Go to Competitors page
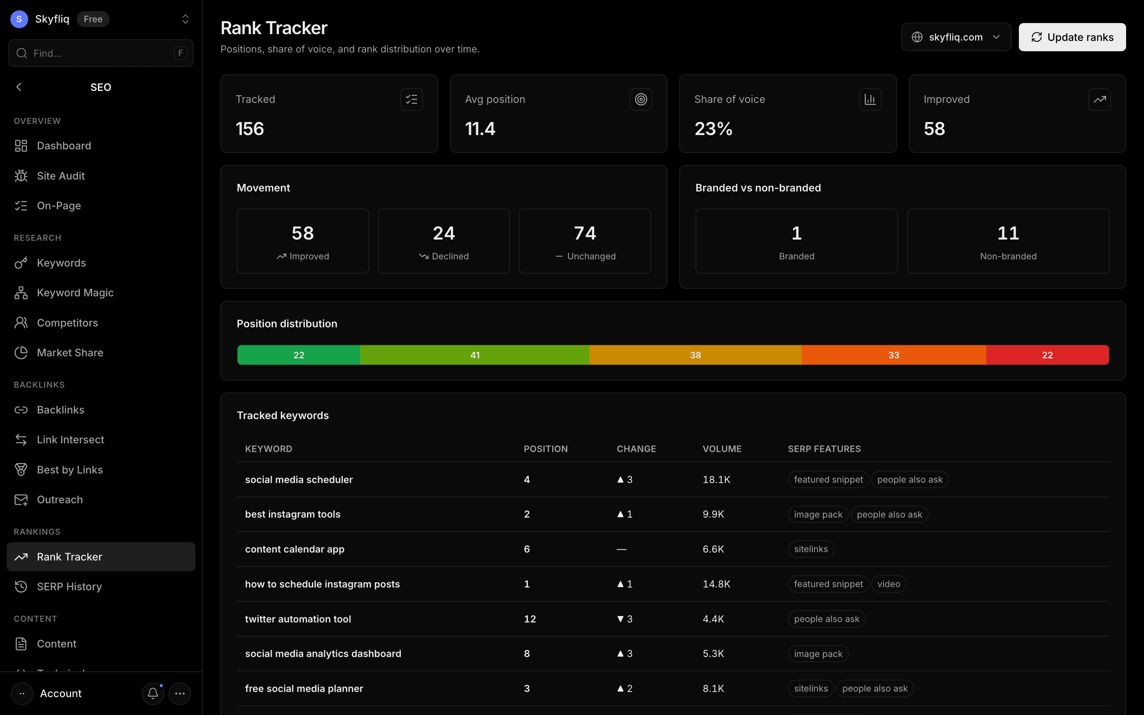Image resolution: width=1144 pixels, height=715 pixels. coord(100,323)
